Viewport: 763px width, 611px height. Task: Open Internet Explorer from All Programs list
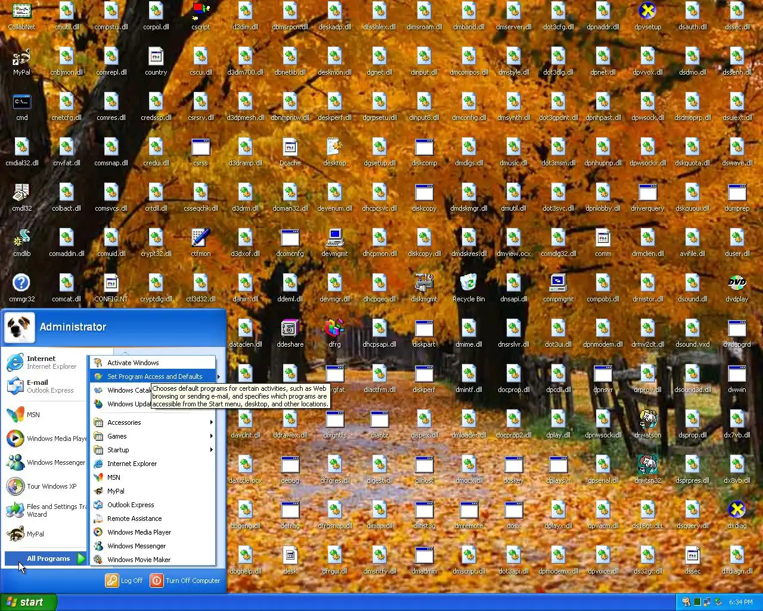pyautogui.click(x=153, y=464)
